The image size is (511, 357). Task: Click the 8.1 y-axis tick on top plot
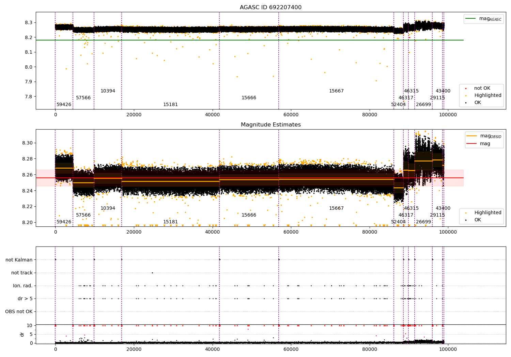[29, 52]
